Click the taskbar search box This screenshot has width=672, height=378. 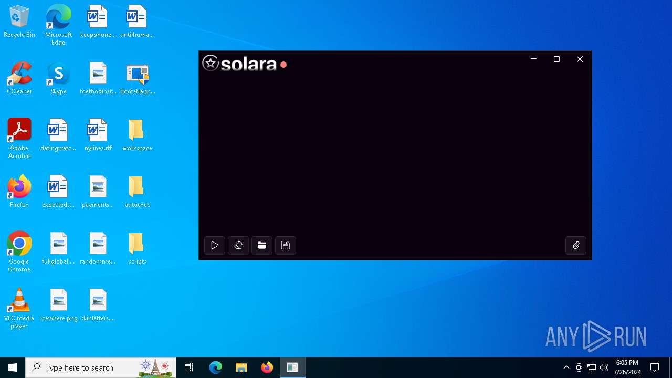pos(101,367)
